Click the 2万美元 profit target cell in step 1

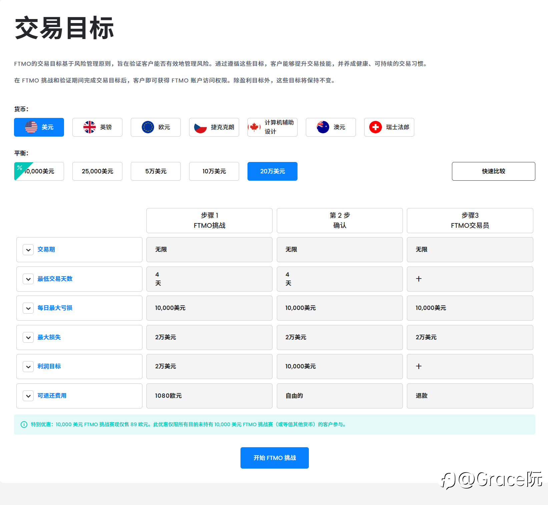(x=209, y=366)
